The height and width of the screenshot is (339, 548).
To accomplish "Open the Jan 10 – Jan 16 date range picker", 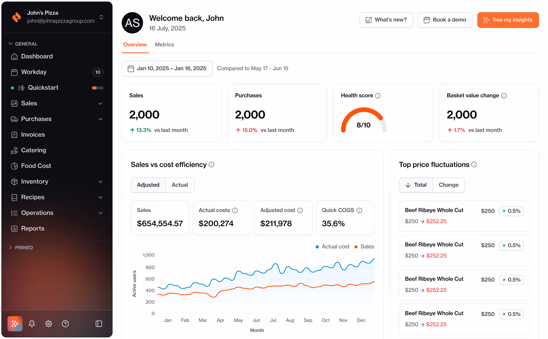I will pyautogui.click(x=167, y=68).
